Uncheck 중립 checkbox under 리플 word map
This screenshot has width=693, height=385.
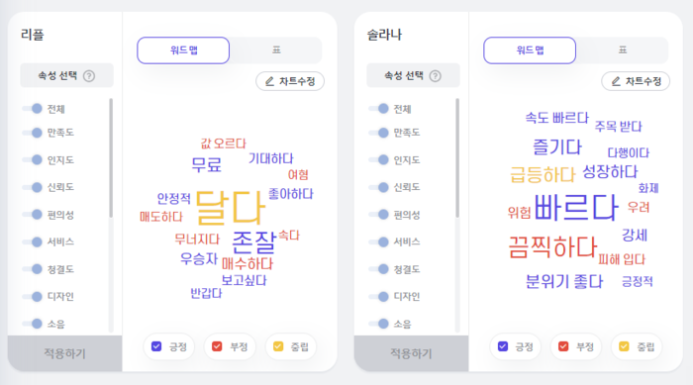tap(278, 346)
